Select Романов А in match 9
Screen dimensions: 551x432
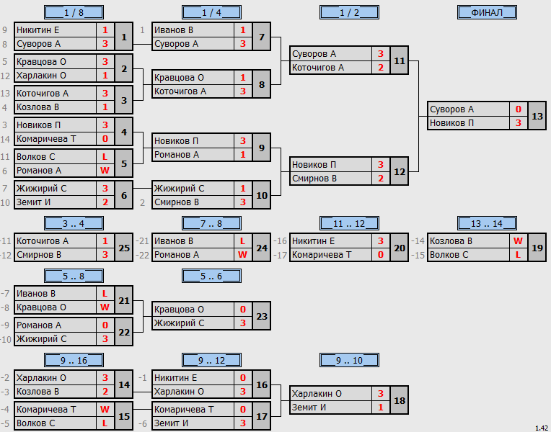[x=193, y=154]
